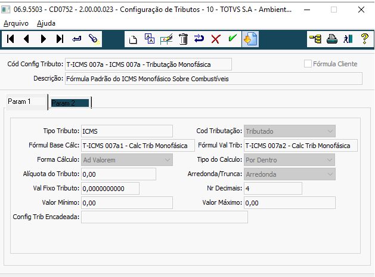Click the go-to record arrow icon
The width and height of the screenshot is (375, 277).
point(76,39)
